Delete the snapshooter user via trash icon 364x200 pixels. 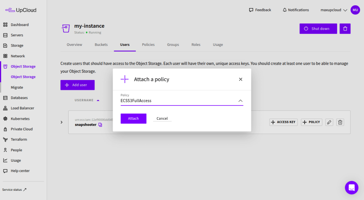pos(340,122)
